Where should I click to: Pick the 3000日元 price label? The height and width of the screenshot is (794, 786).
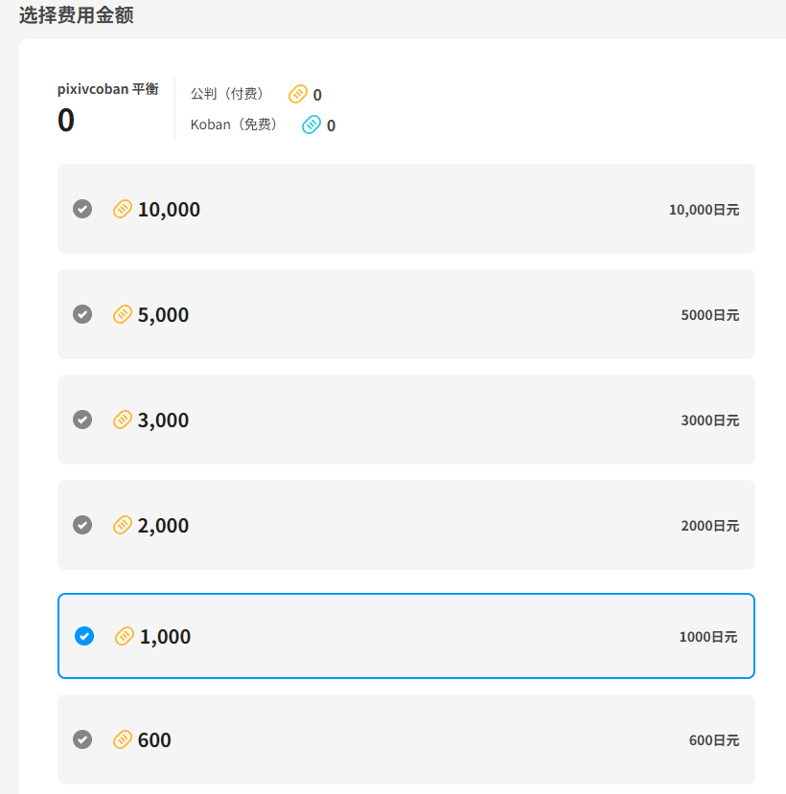click(709, 420)
